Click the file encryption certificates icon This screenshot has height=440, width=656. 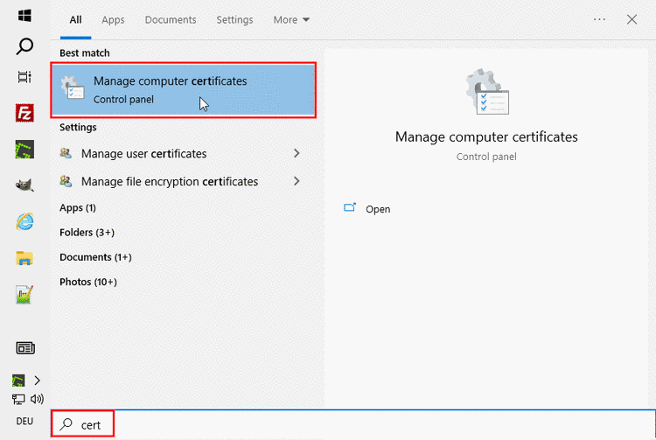point(66,181)
